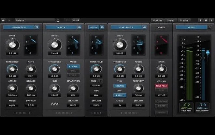Click the Compressor gain reduction needle display

click(x=31, y=45)
